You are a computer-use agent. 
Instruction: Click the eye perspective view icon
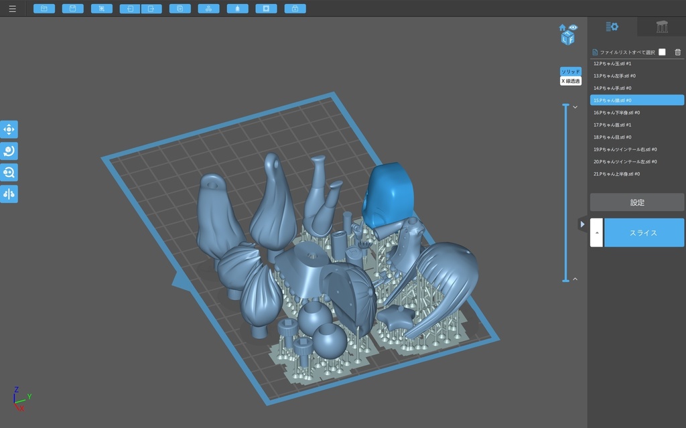(573, 27)
